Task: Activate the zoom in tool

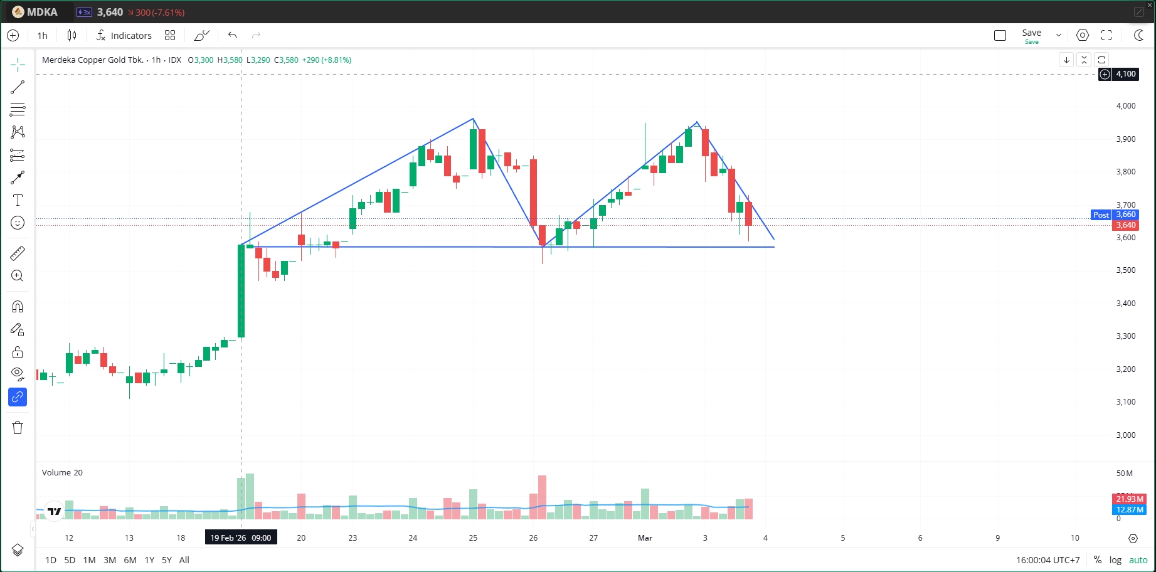Action: click(x=18, y=276)
